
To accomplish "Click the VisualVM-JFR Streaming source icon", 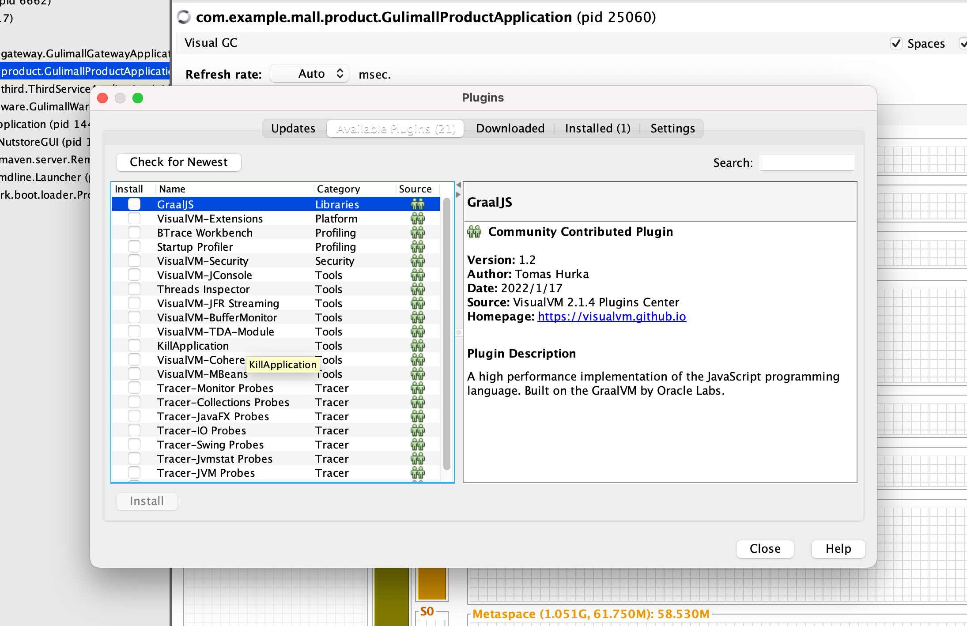I will click(x=417, y=303).
